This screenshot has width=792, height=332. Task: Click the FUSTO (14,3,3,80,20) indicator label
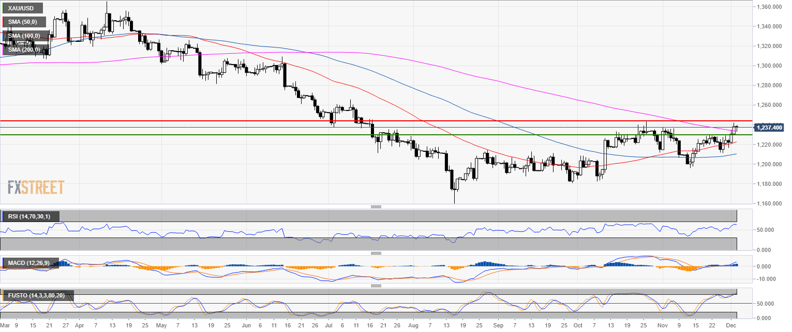pos(37,296)
